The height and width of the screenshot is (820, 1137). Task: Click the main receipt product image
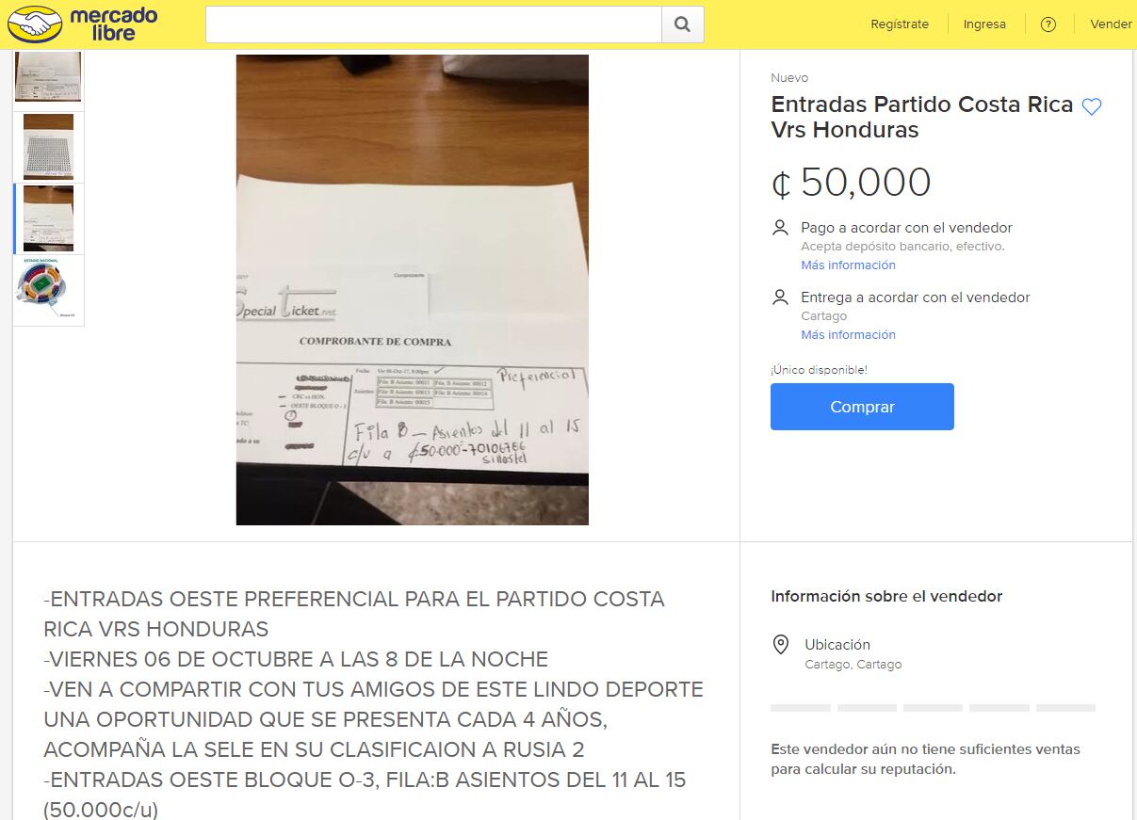point(412,290)
